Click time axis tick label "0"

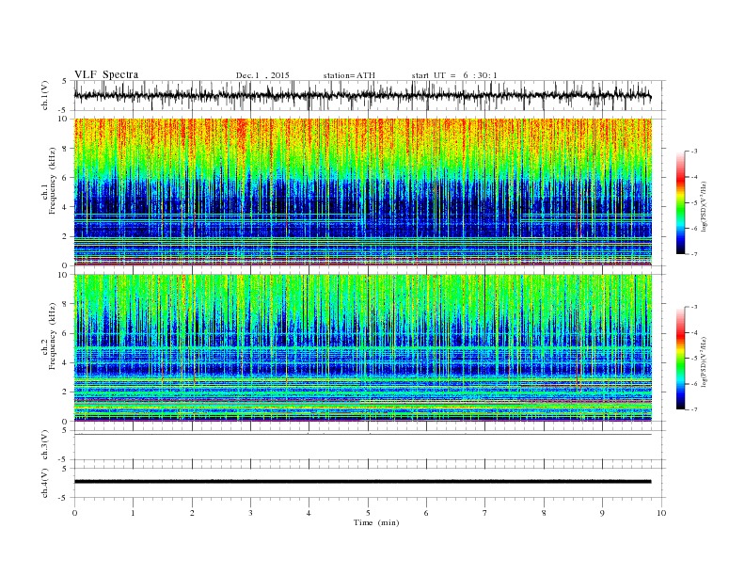pos(74,513)
